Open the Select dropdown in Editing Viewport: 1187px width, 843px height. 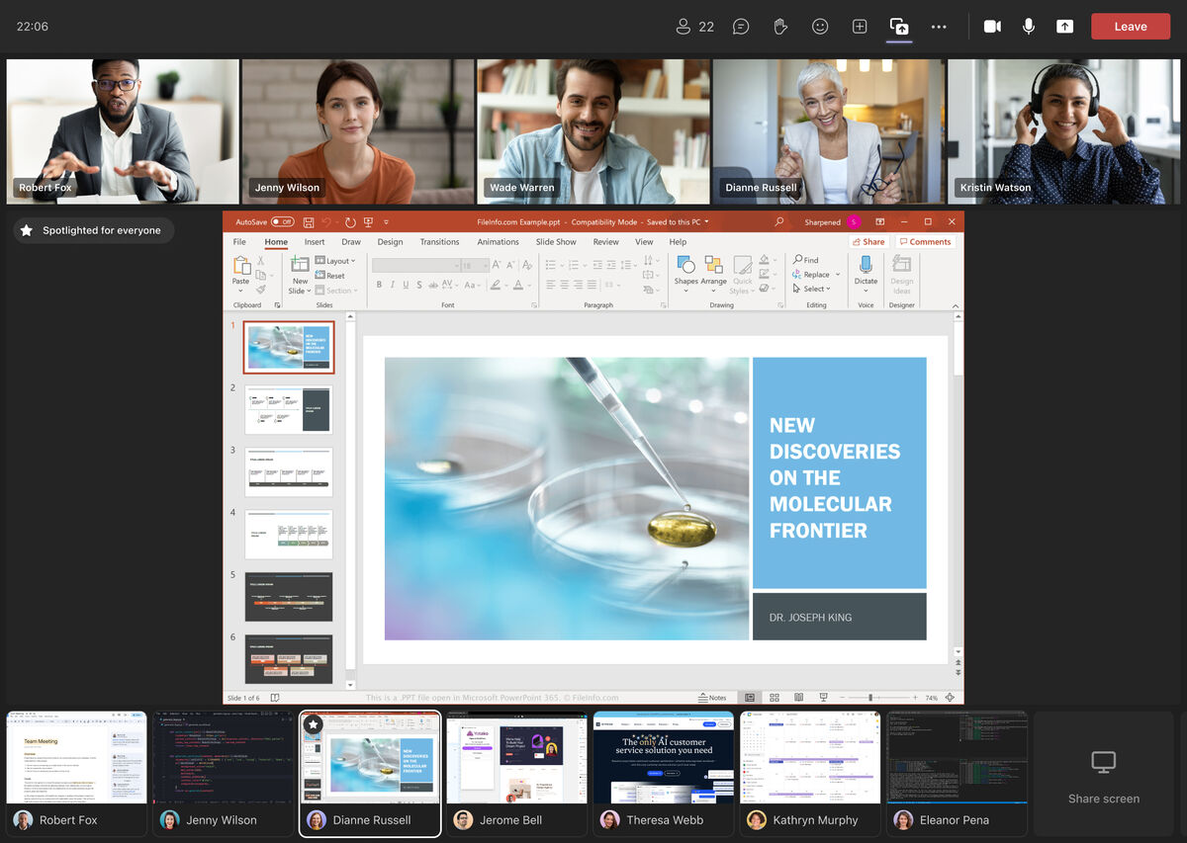point(811,289)
